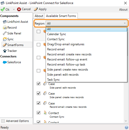
Task: Click the Side Panel wrench icon
Action: tap(5, 33)
